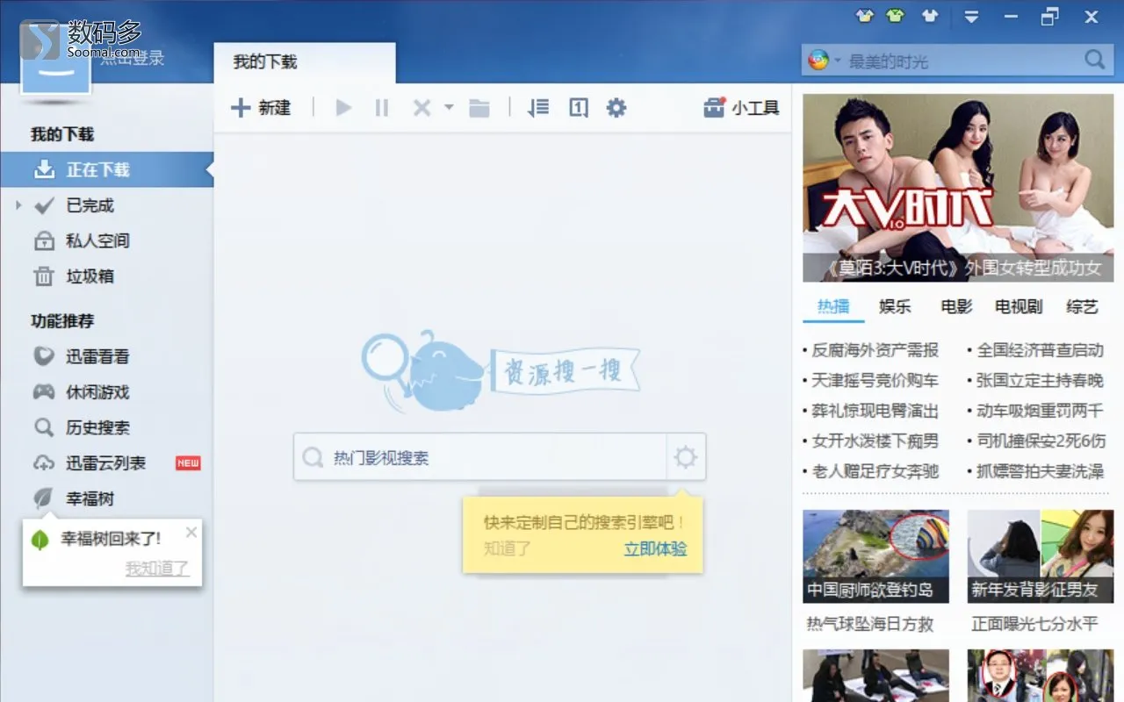Open news link 张国立定主持春晚
The width and height of the screenshot is (1124, 702).
tap(1040, 381)
